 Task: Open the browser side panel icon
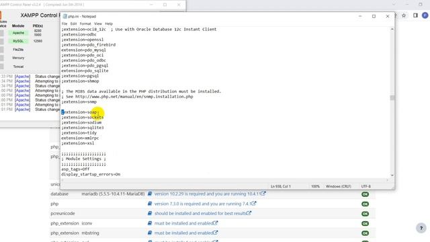(415, 15)
